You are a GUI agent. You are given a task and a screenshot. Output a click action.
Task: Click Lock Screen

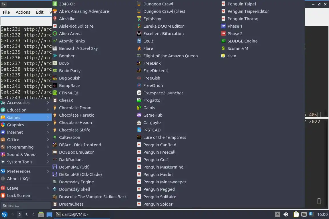coord(26,196)
